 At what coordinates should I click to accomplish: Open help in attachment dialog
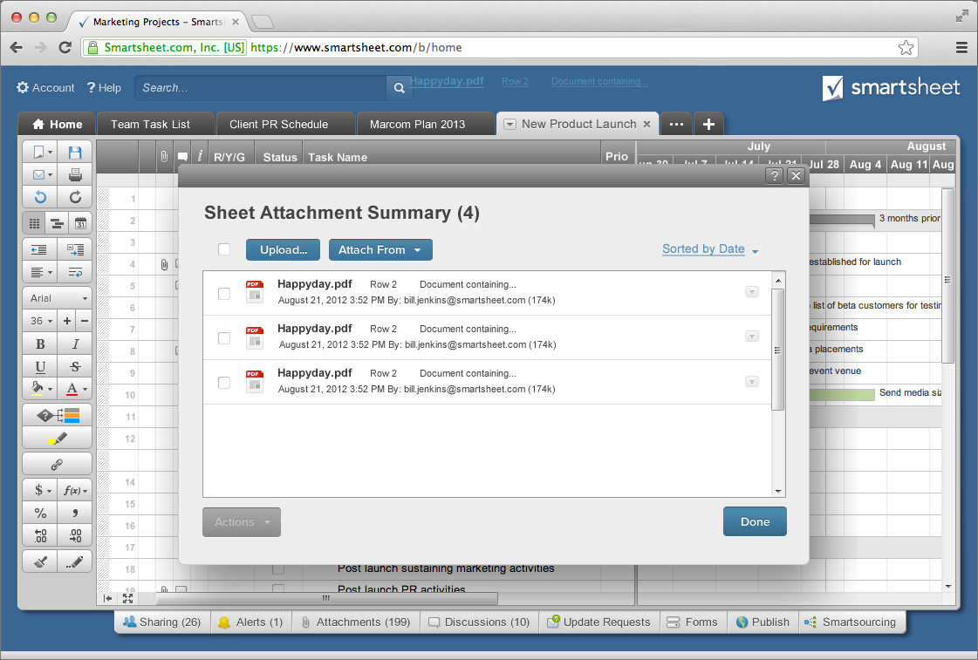(x=774, y=176)
